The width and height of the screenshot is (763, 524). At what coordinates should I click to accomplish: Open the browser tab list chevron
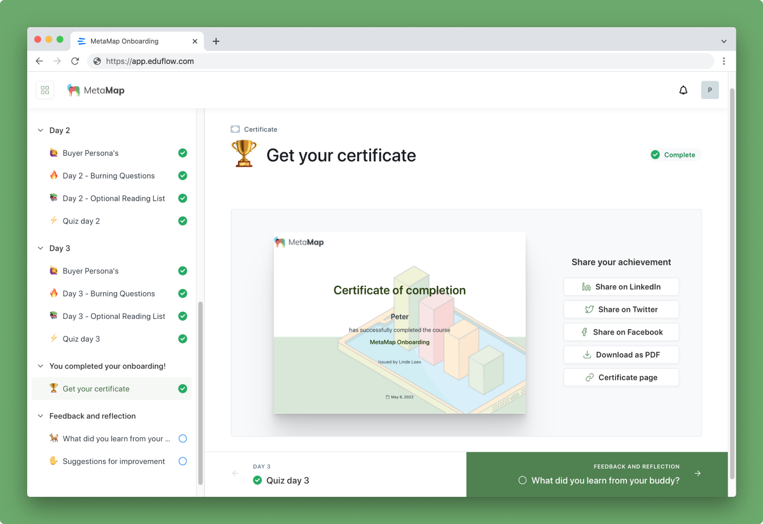[724, 41]
